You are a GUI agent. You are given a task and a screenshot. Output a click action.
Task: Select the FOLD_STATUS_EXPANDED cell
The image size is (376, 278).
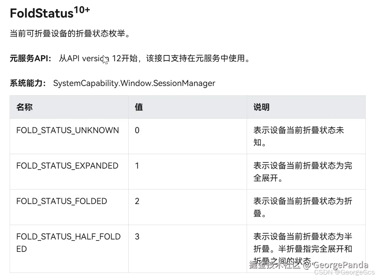click(x=67, y=166)
